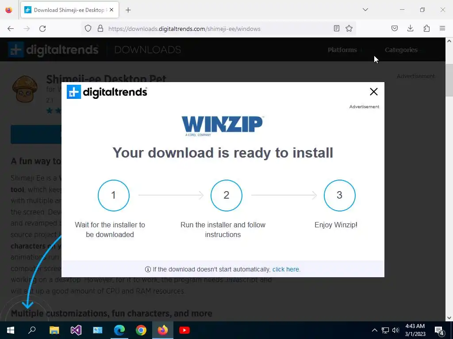Screen dimensions: 453x339
Task: Toggle reader view icon
Action: 337,28
